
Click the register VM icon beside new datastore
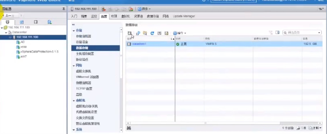[138, 33]
